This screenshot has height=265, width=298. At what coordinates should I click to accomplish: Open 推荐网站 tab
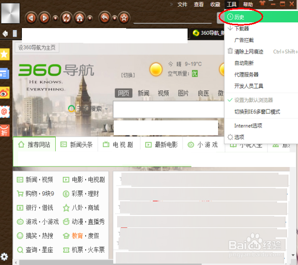point(34,145)
